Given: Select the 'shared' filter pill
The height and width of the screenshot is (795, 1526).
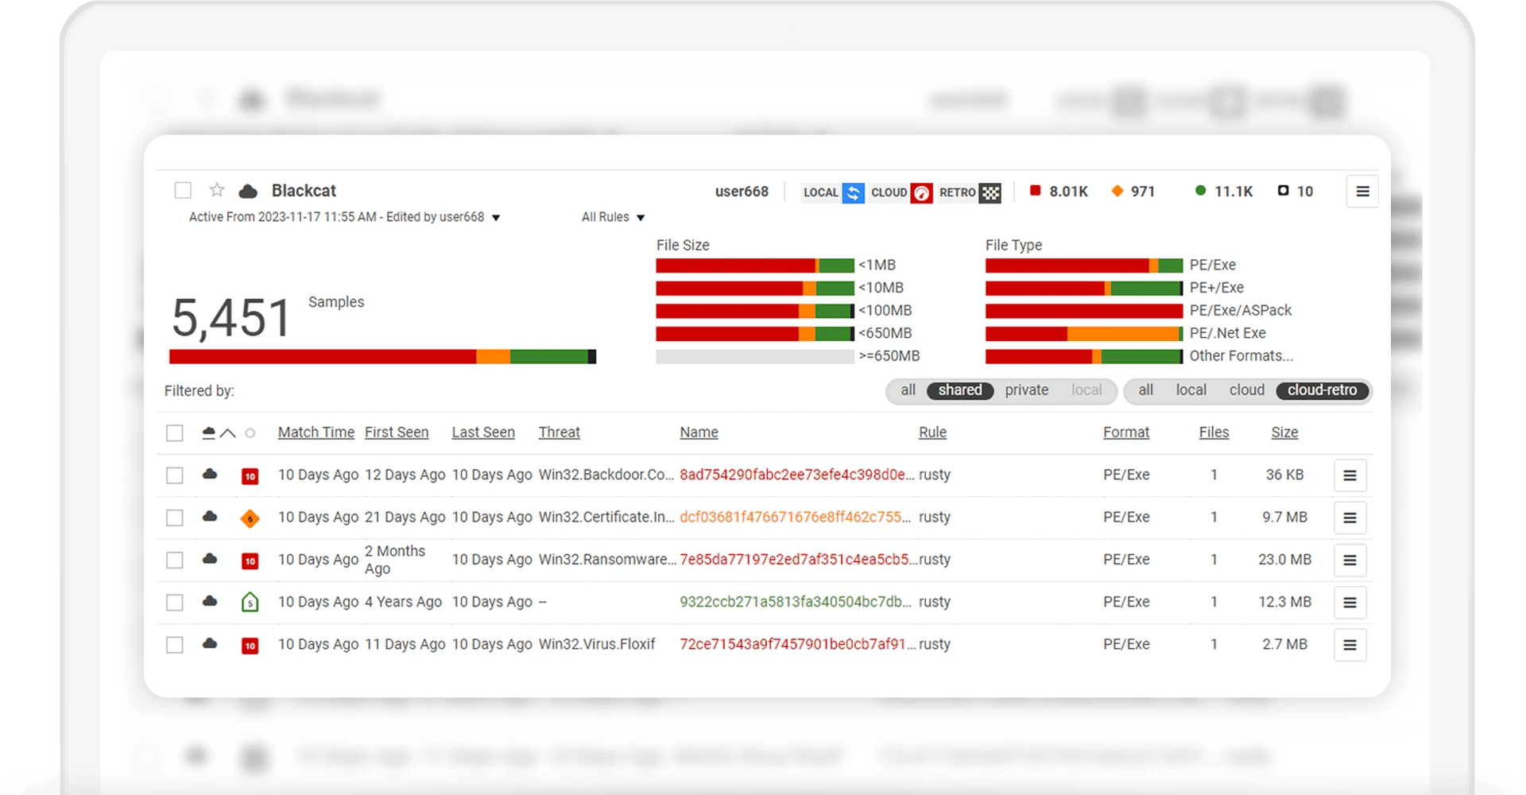Looking at the screenshot, I should point(960,390).
